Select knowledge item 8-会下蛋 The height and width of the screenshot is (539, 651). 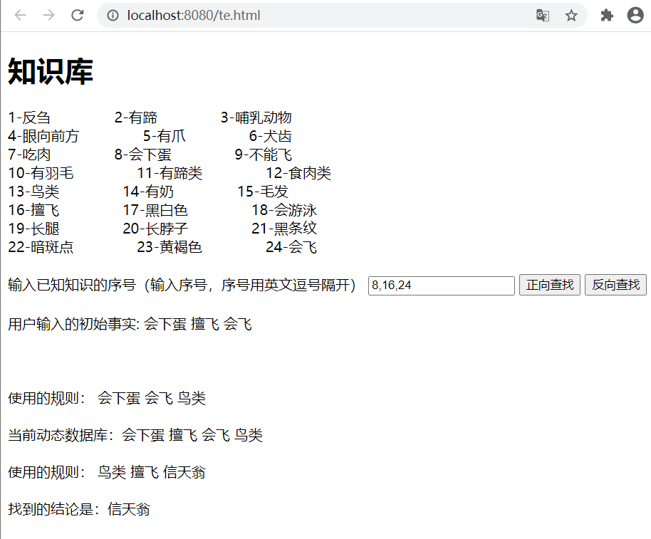[x=143, y=155]
